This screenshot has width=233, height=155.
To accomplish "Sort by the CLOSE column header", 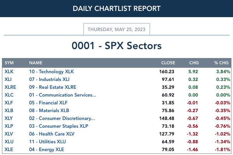I will tap(168, 63).
